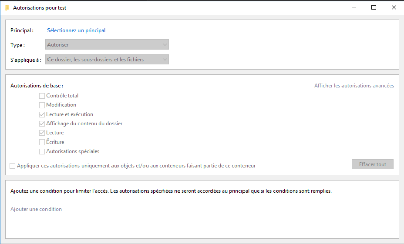Click the 'Autorisations pour test' window title
Image resolution: width=404 pixels, height=244 pixels.
[40, 8]
